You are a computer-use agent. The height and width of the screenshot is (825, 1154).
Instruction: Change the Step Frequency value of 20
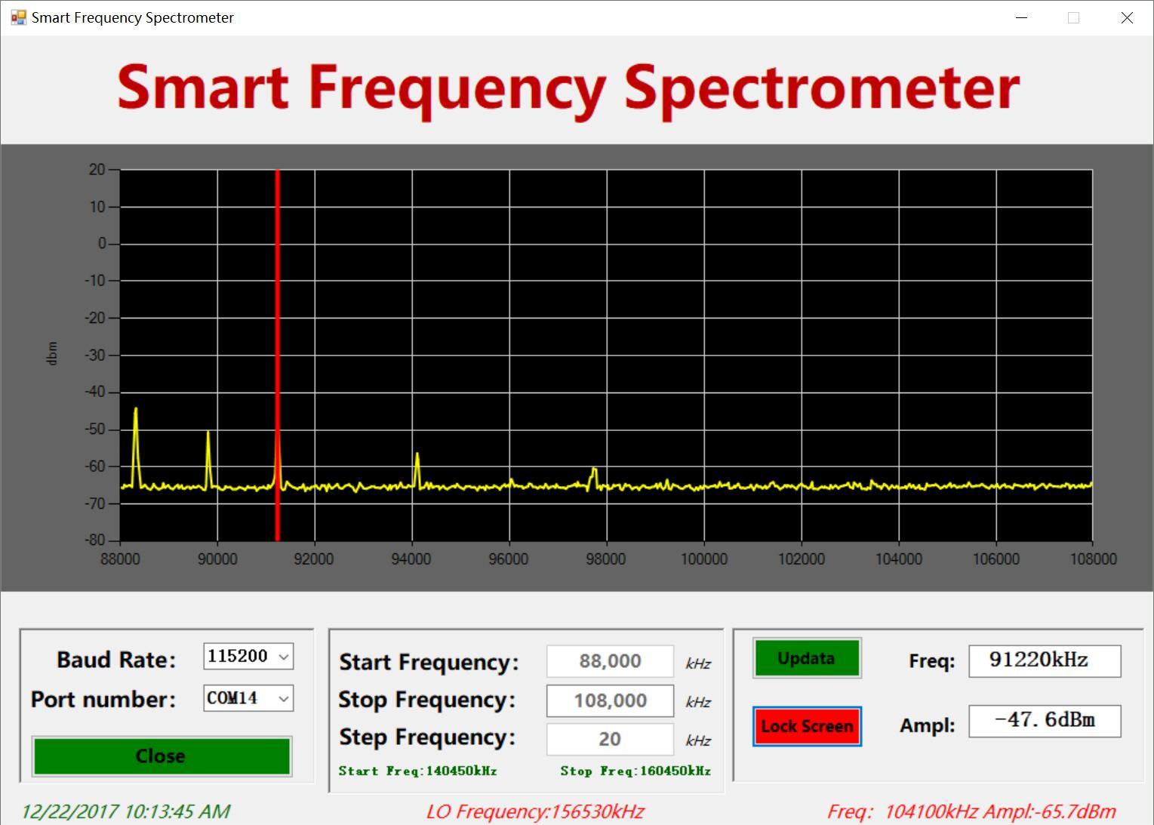pos(609,739)
